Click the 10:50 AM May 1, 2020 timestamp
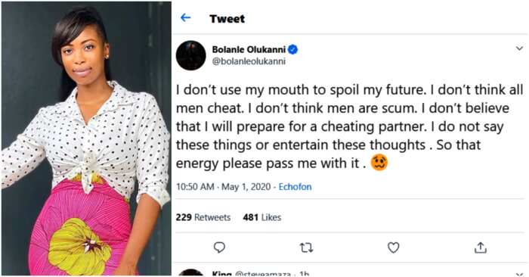This screenshot has height=277, width=529. tap(224, 187)
